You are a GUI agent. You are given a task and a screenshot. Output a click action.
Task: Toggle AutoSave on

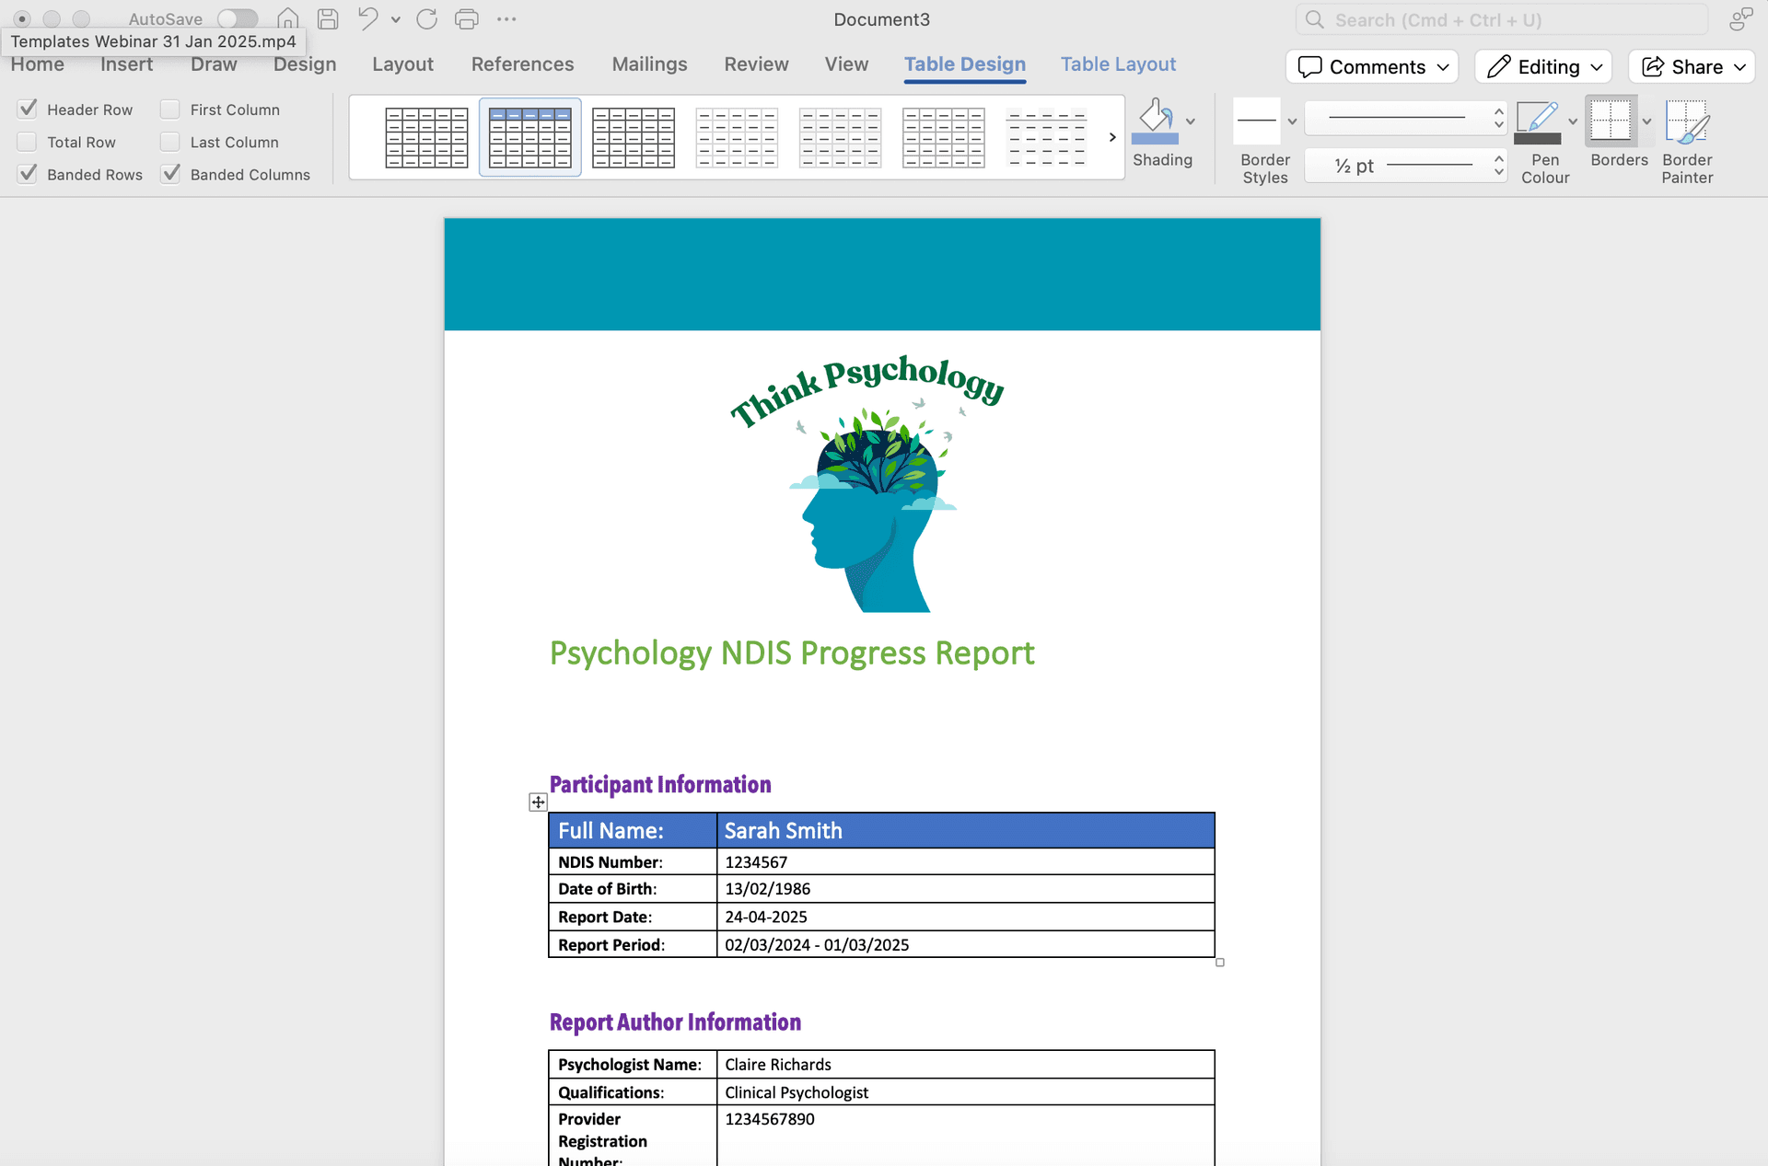[x=237, y=17]
